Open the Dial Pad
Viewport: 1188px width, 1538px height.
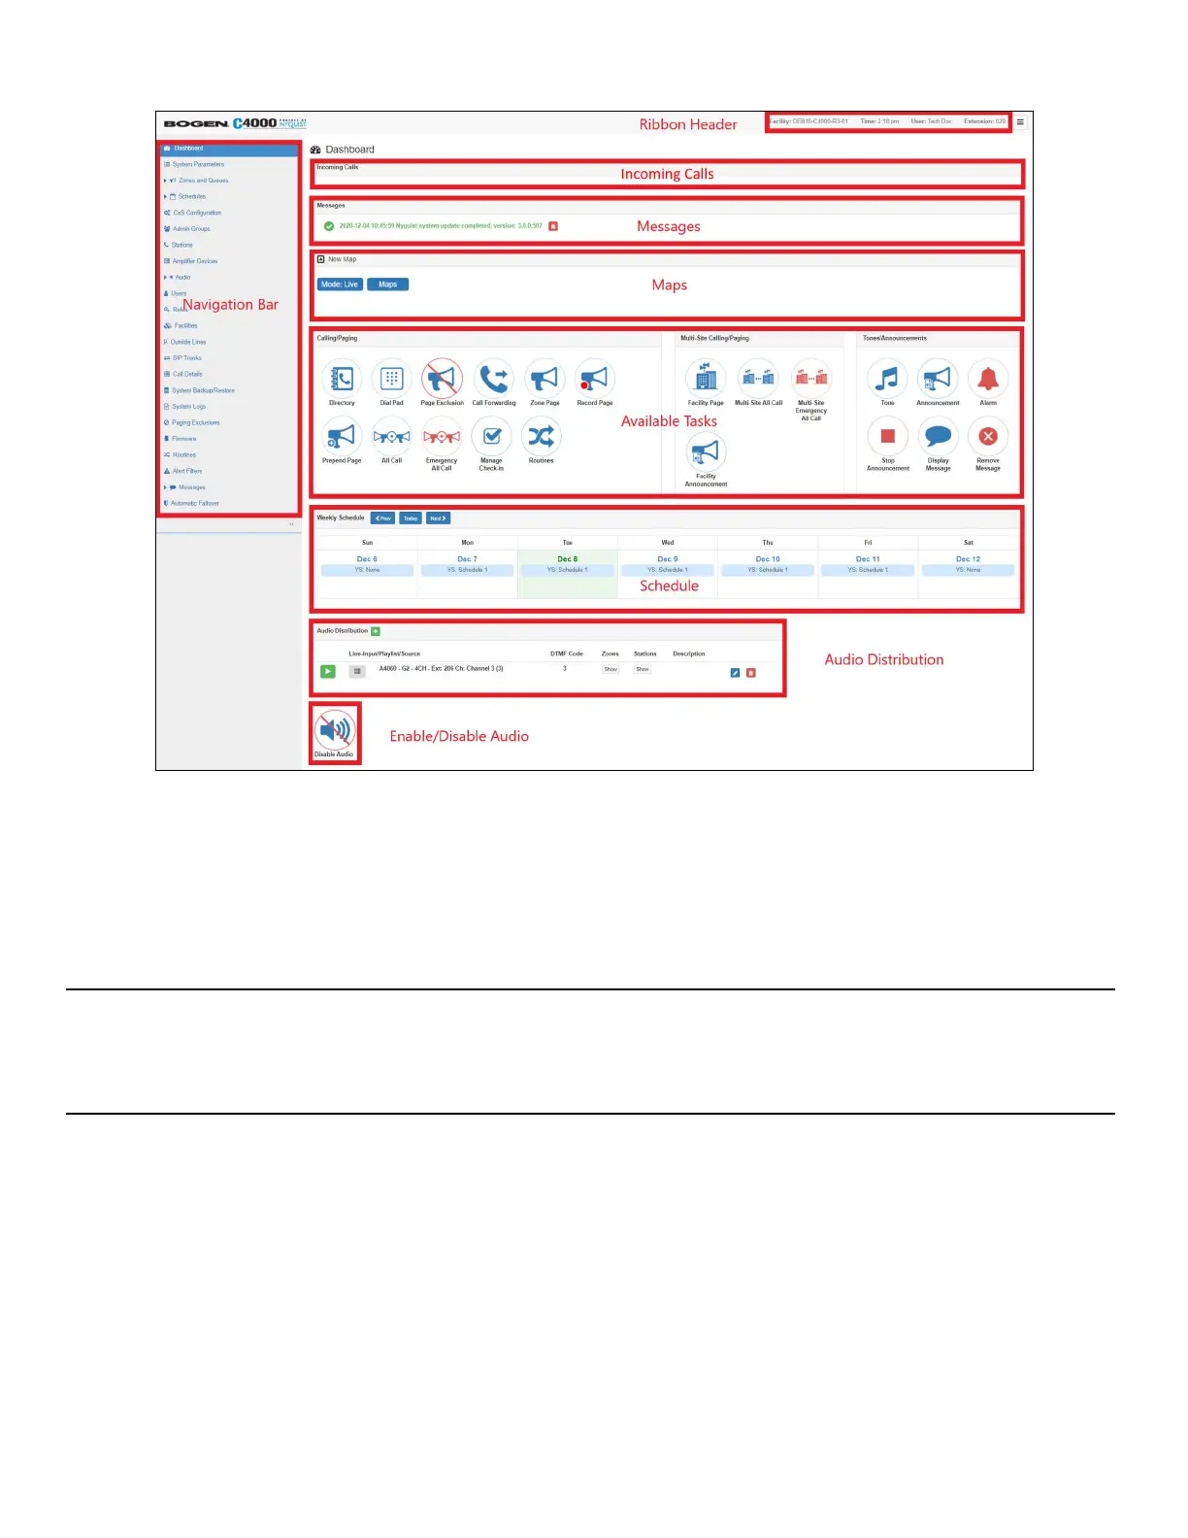pyautogui.click(x=391, y=379)
